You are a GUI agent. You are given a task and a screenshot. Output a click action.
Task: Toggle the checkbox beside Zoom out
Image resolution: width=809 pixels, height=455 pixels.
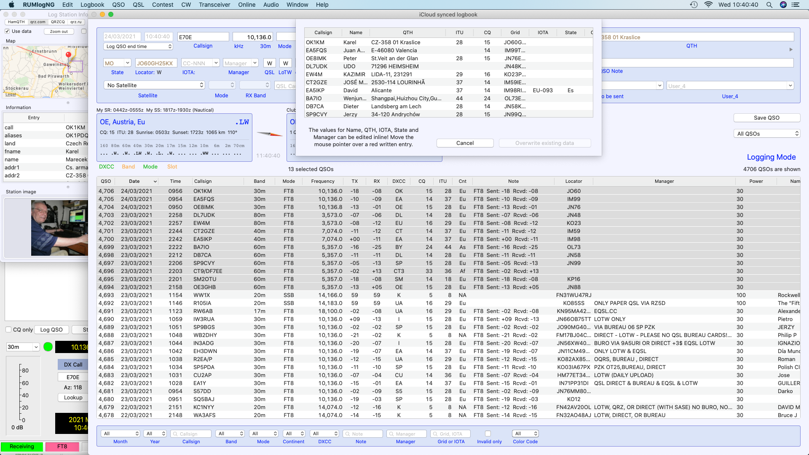click(84, 31)
